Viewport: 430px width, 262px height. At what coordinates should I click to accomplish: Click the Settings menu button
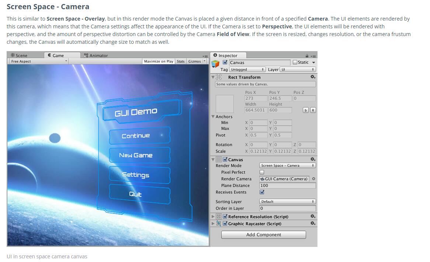(x=140, y=175)
